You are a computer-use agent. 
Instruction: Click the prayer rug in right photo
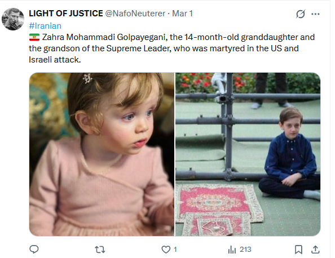pyautogui.click(x=219, y=209)
